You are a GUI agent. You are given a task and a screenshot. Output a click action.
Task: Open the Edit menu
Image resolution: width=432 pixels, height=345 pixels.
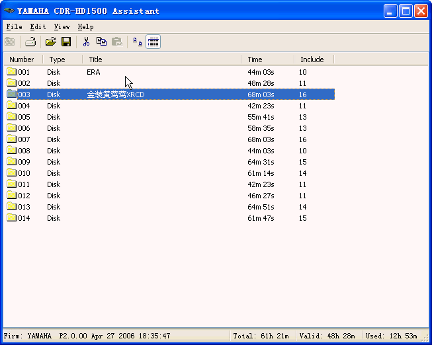point(38,26)
